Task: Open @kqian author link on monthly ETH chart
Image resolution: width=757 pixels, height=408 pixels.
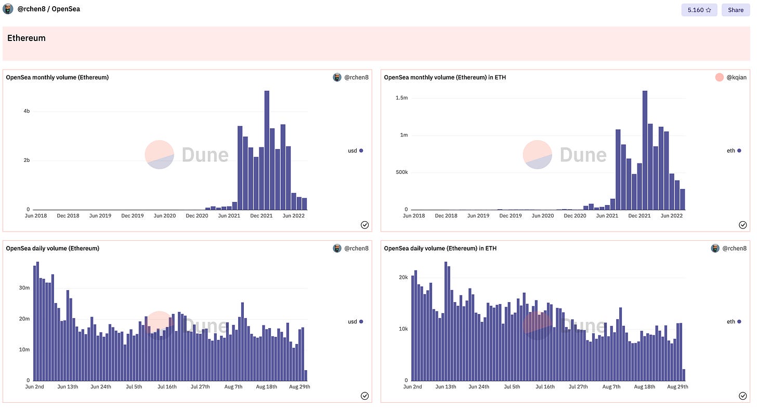Action: coord(737,77)
